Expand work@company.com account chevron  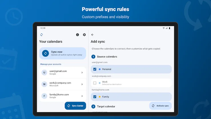pos(82,84)
